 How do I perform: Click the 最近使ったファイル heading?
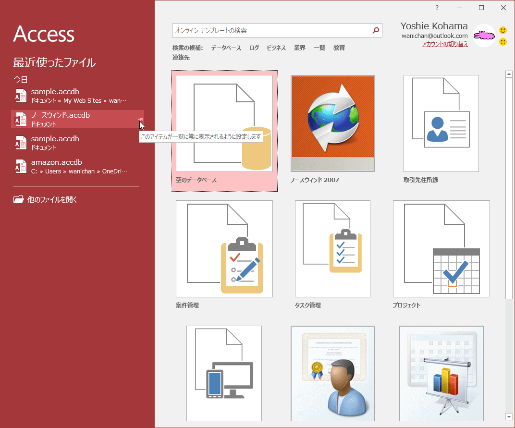(54, 62)
